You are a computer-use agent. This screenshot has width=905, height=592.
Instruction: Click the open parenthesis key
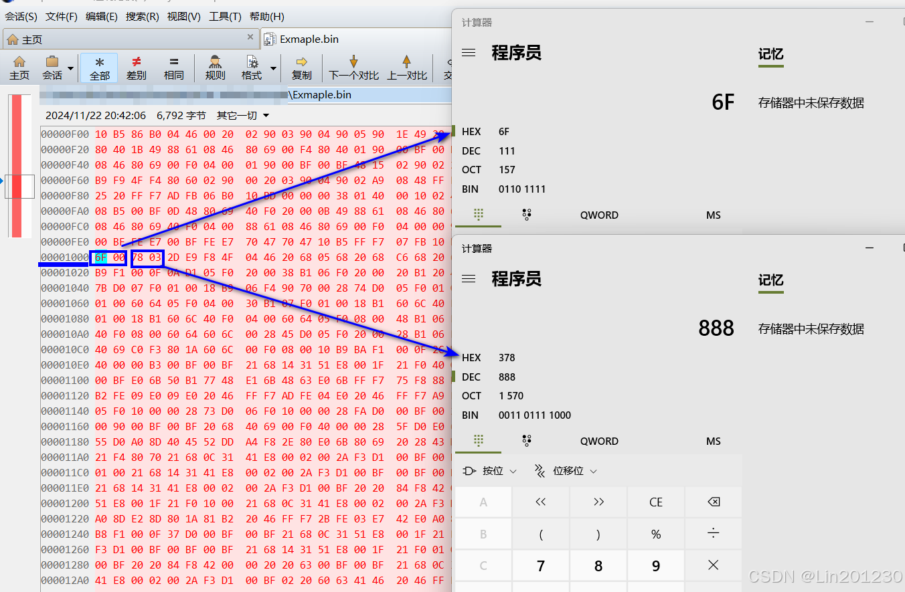pyautogui.click(x=541, y=534)
